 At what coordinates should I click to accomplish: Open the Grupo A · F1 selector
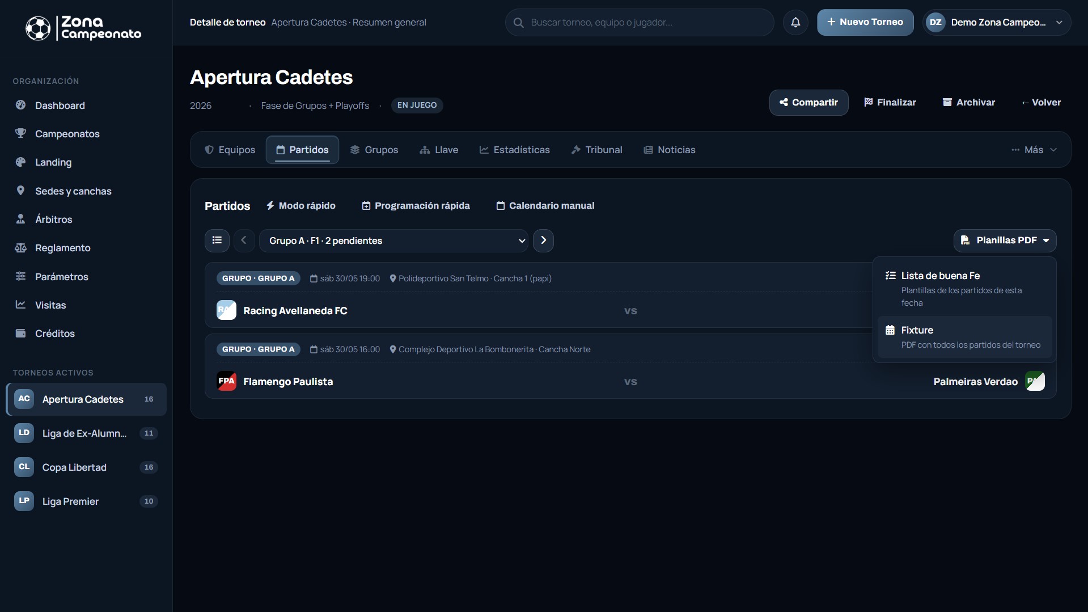click(x=393, y=240)
